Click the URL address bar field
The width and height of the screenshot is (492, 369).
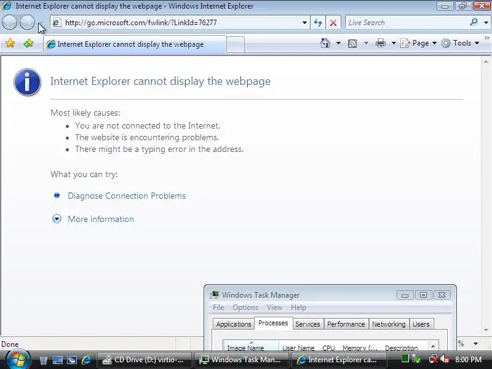[181, 23]
